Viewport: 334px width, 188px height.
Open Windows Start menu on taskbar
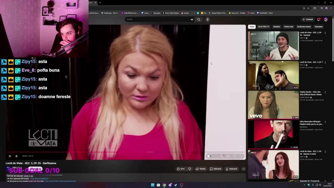click(x=153, y=185)
